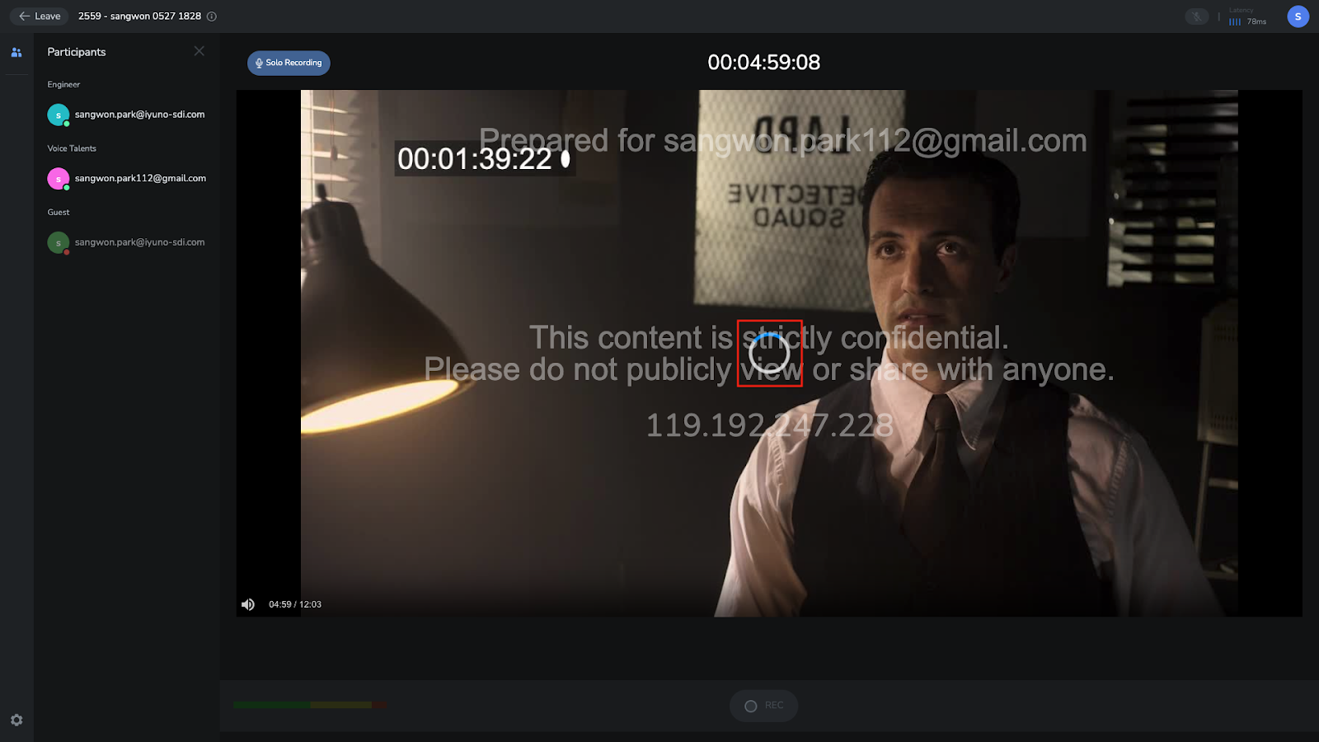
Task: Click the Guest section label
Action: 59,213
